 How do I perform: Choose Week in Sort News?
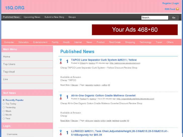point(4,111)
